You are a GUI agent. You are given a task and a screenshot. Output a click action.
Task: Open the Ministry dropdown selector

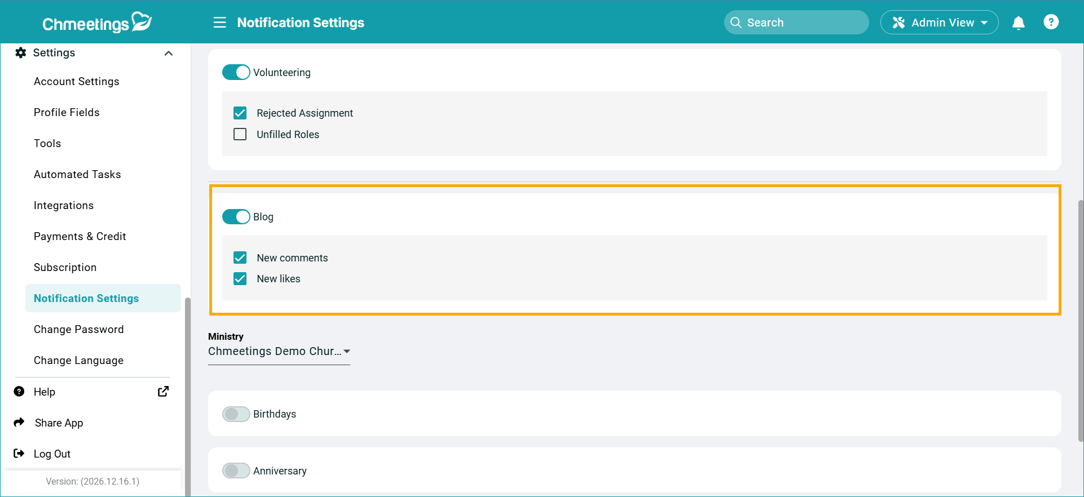click(279, 351)
